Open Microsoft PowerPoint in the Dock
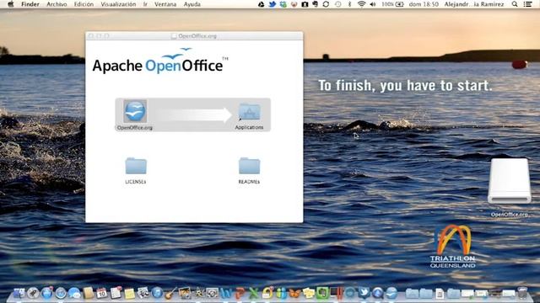Image resolution: width=540 pixels, height=303 pixels. [240, 293]
